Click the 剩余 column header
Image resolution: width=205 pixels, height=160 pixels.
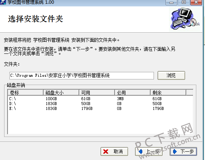pos(168,93)
